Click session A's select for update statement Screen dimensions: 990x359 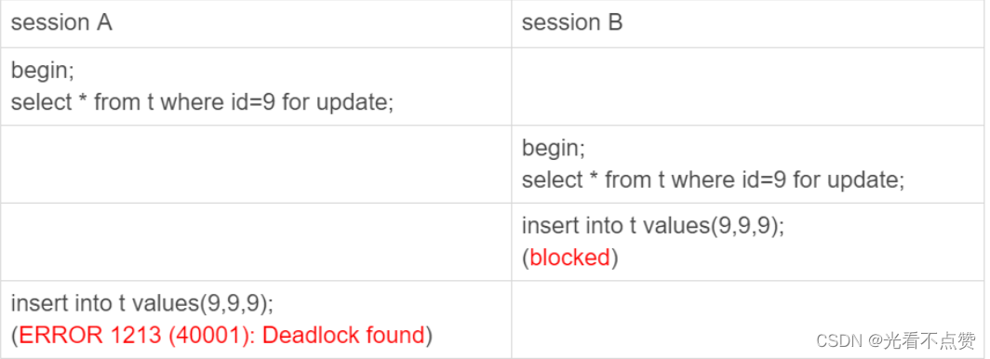click(x=202, y=101)
